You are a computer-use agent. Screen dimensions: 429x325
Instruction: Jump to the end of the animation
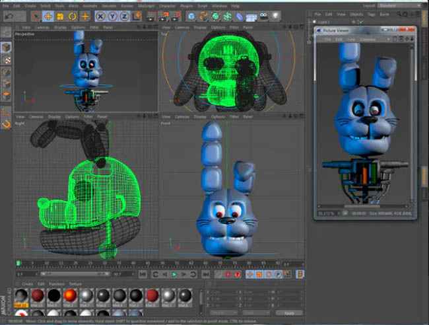coord(206,274)
